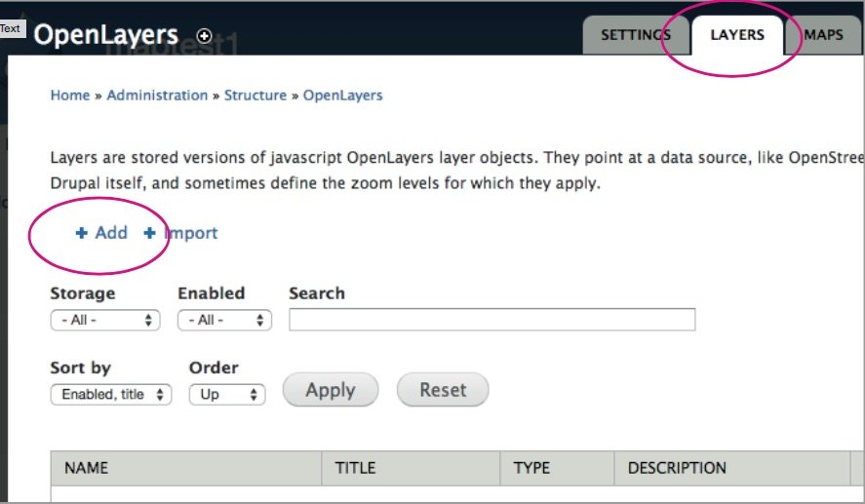865x504 pixels.
Task: Open Administration breadcrumb link
Action: [157, 96]
